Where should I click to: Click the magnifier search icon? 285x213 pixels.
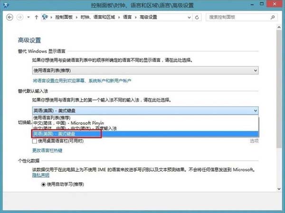tap(273, 17)
